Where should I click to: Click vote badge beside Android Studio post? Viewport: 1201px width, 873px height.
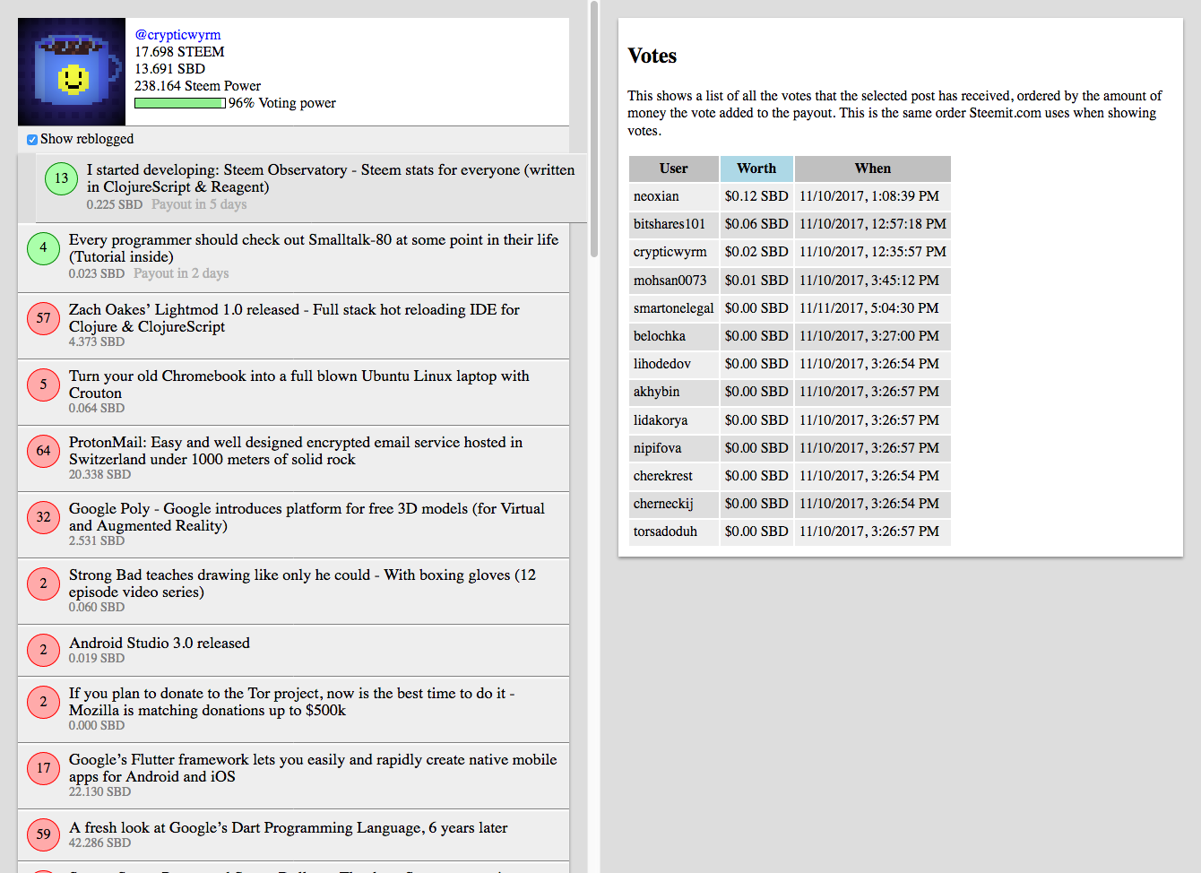click(43, 650)
